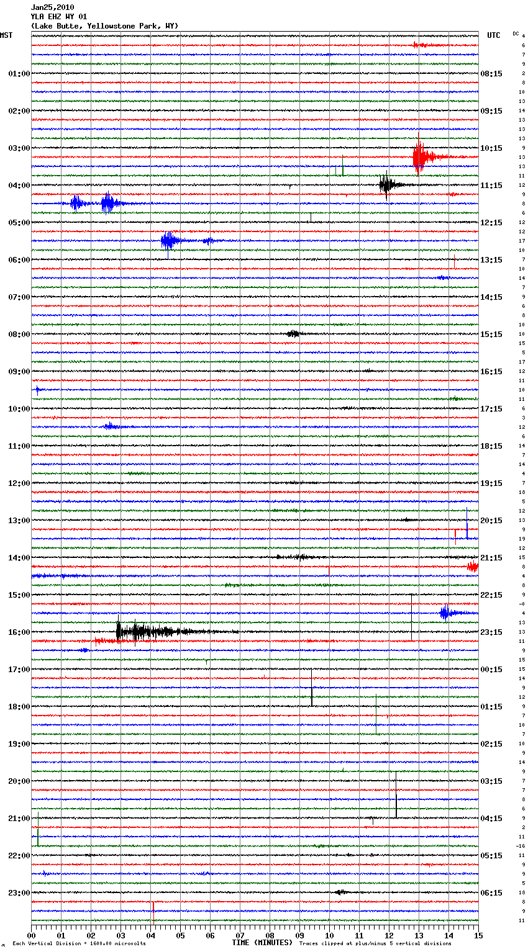The width and height of the screenshot is (528, 952).
Task: Click the traces clipped footnote text
Action: 375,944
